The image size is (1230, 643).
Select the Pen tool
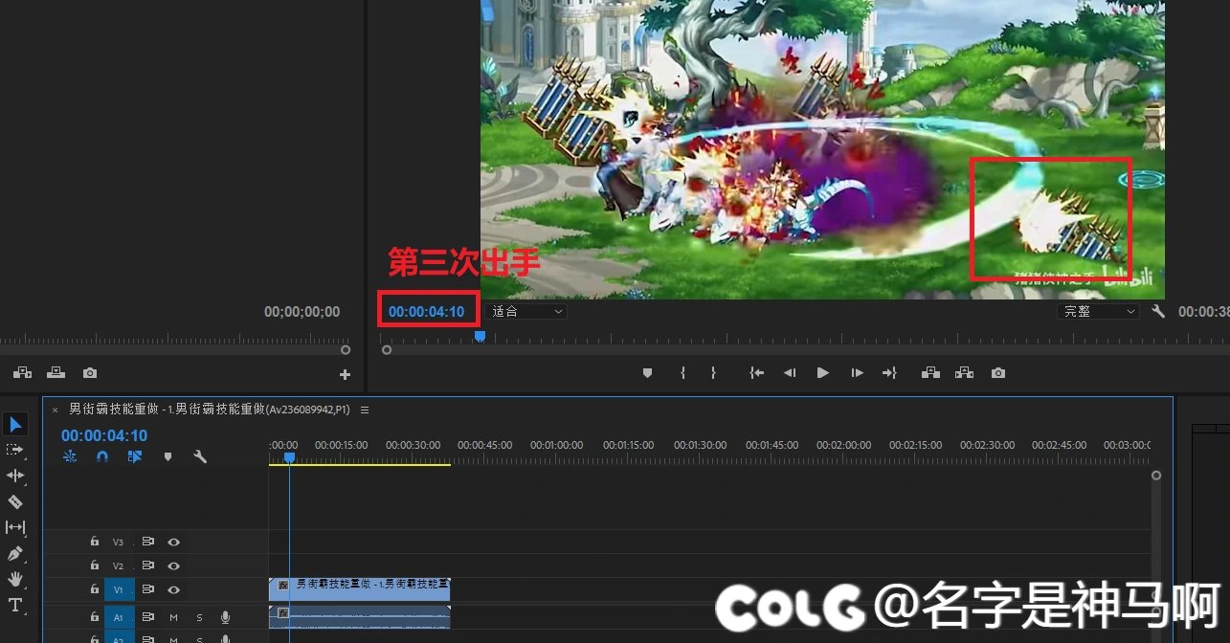[15, 553]
